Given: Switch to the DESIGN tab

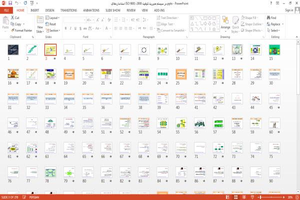Looking at the screenshot, I should pos(49,10).
